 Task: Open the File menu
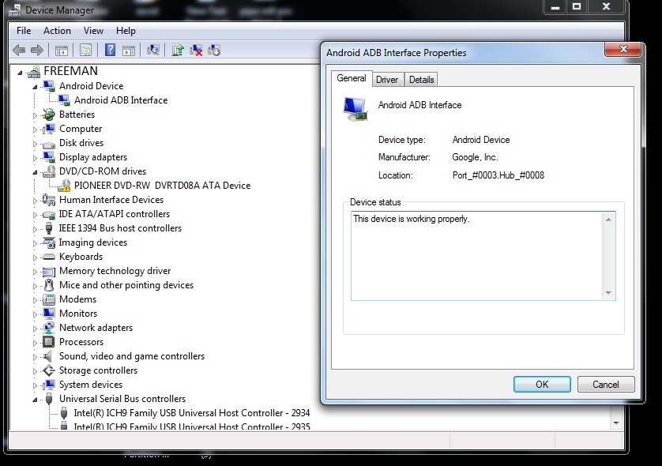pyautogui.click(x=24, y=31)
